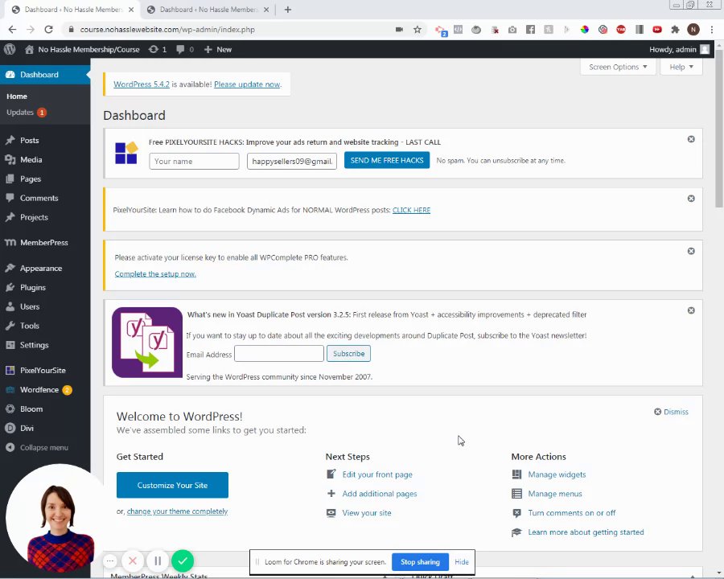Click the Bloom sidebar icon
The height and width of the screenshot is (579, 724).
(x=10, y=409)
